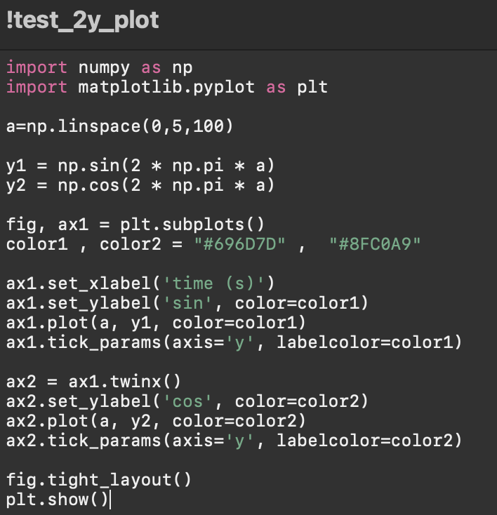The width and height of the screenshot is (497, 515).
Task: Click the ax2.tick_params line
Action: tap(234, 441)
